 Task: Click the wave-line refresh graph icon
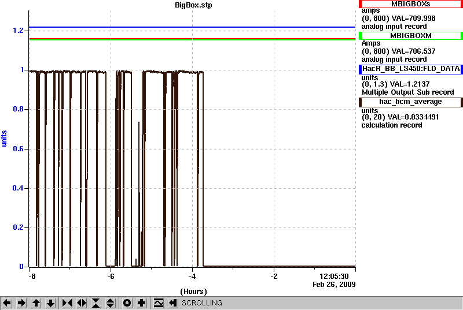pyautogui.click(x=159, y=303)
